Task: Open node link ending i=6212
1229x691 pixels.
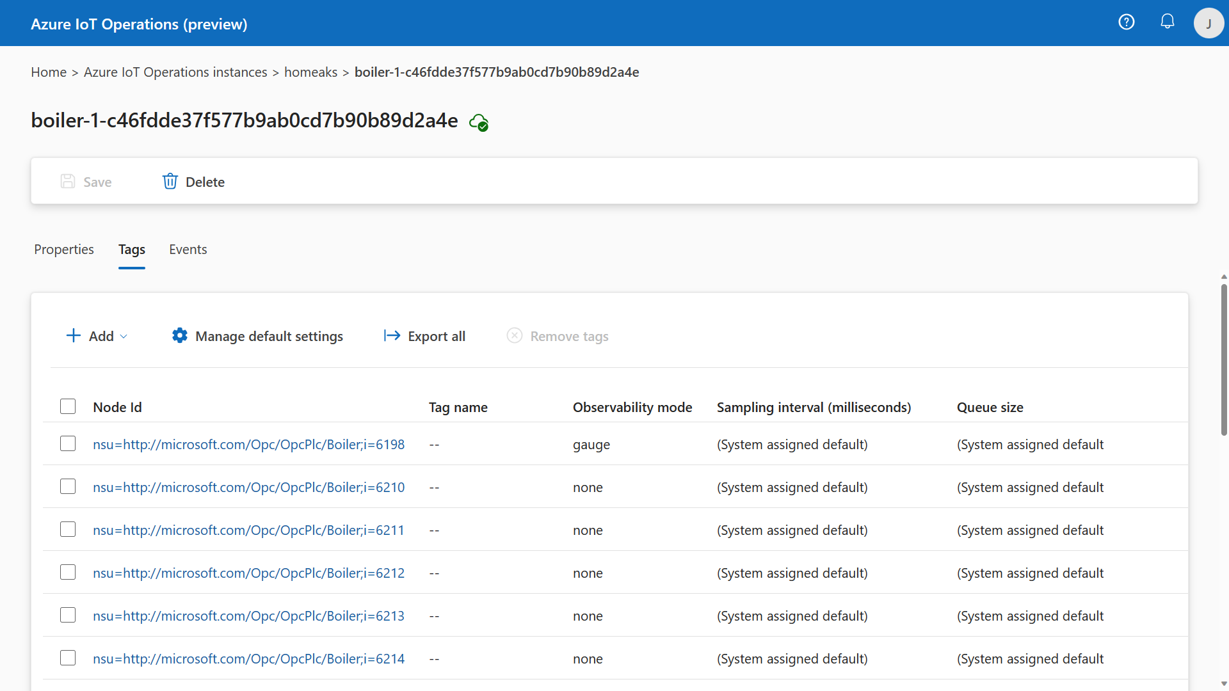Action: coord(248,573)
